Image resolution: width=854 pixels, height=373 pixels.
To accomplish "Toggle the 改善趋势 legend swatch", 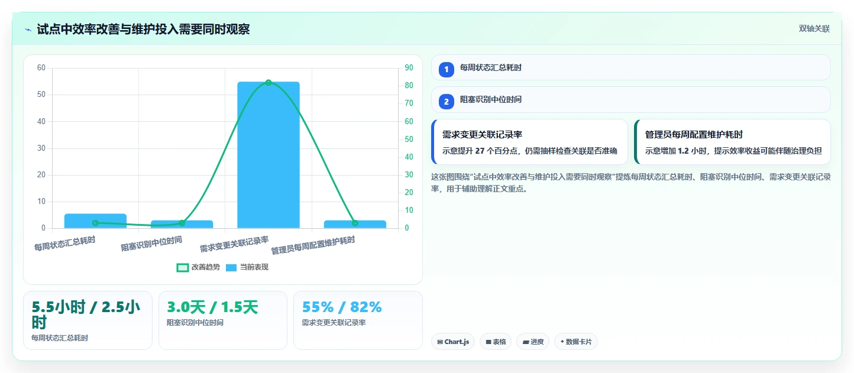I will [x=183, y=267].
